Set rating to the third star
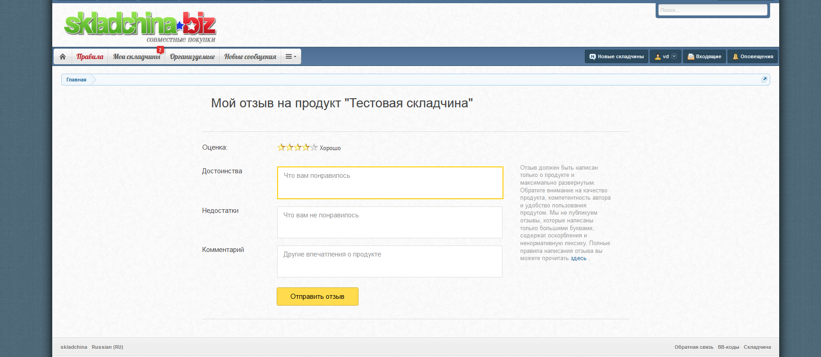 pos(298,147)
